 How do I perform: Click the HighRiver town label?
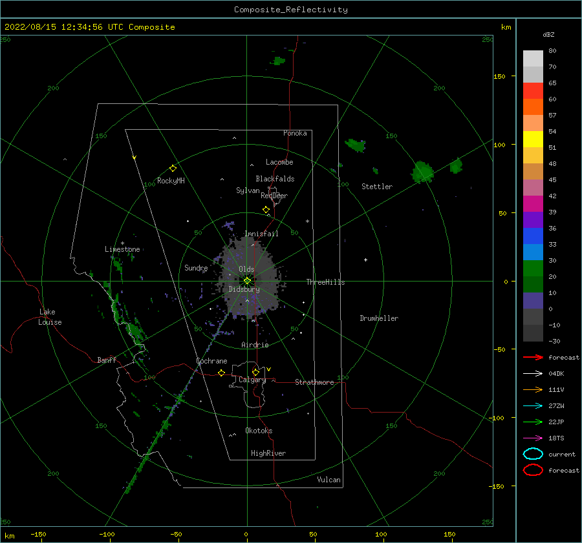coord(268,453)
